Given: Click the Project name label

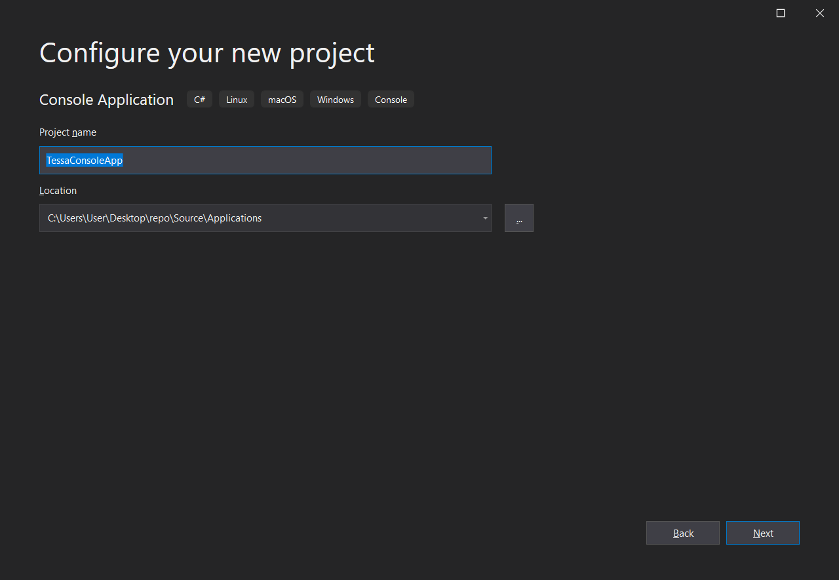Looking at the screenshot, I should tap(68, 132).
